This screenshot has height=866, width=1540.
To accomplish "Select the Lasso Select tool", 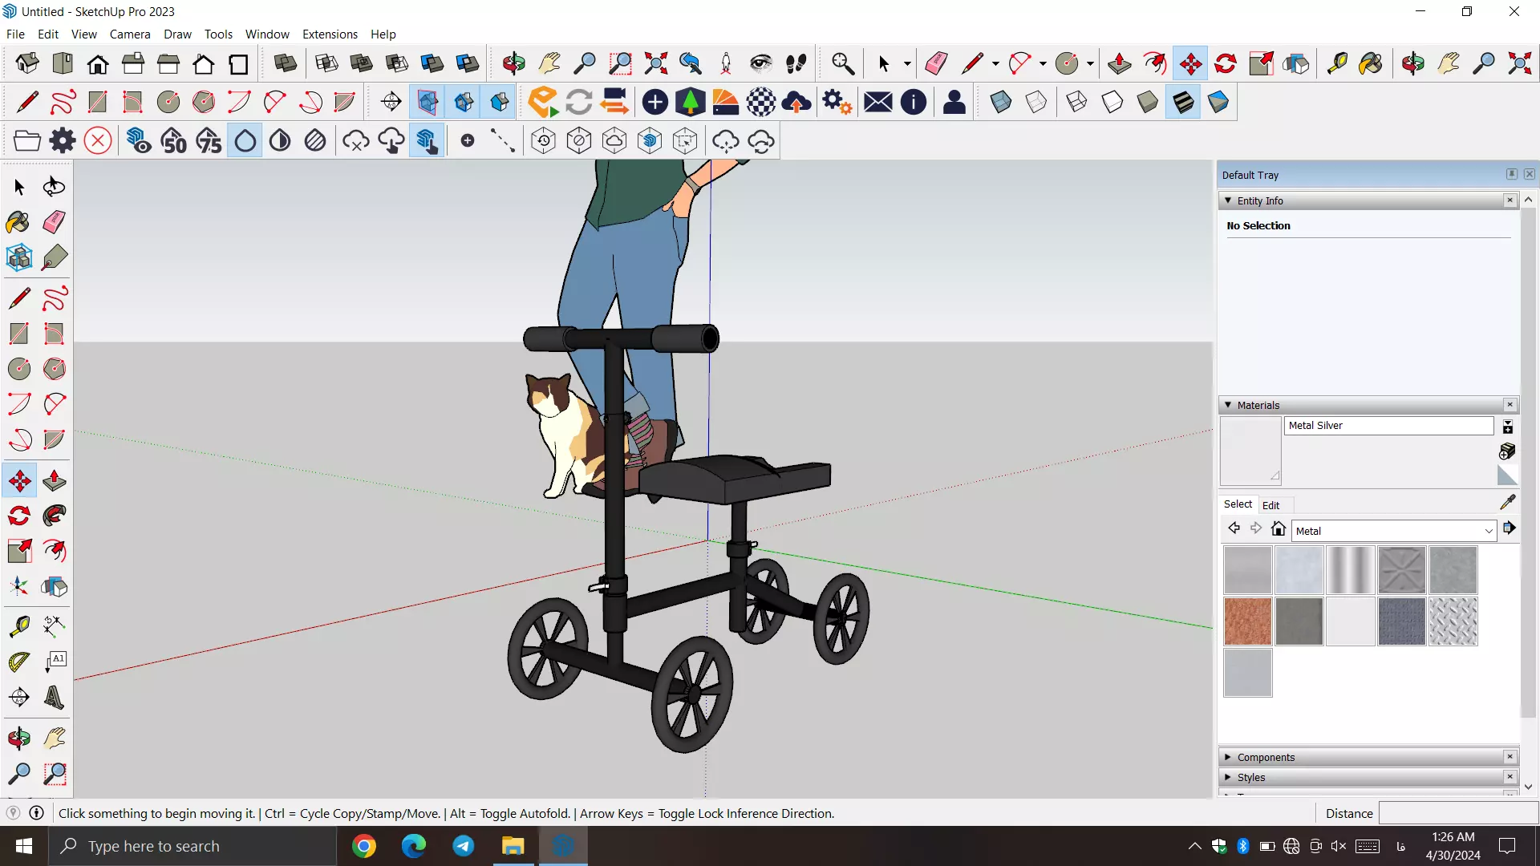I will (x=54, y=187).
